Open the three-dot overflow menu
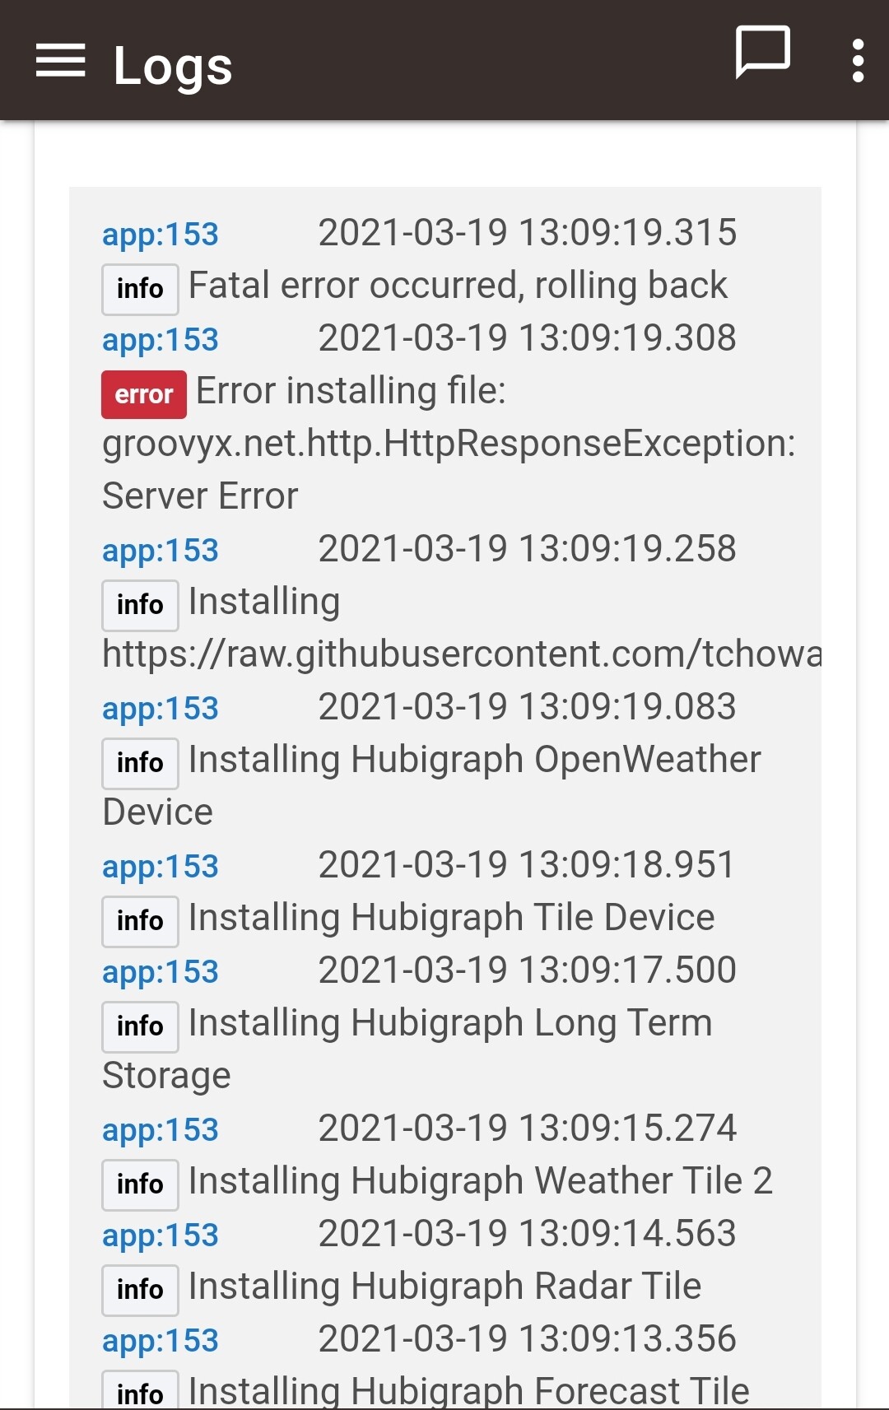Viewport: 889px width, 1410px height. [858, 61]
